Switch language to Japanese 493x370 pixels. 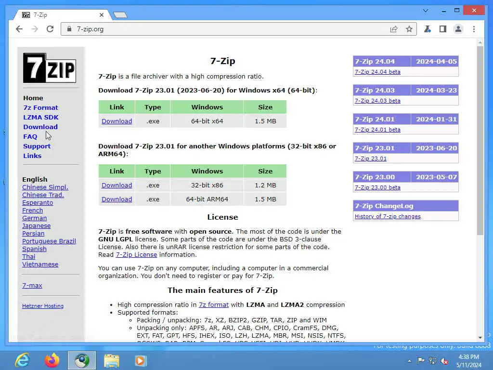(x=36, y=226)
